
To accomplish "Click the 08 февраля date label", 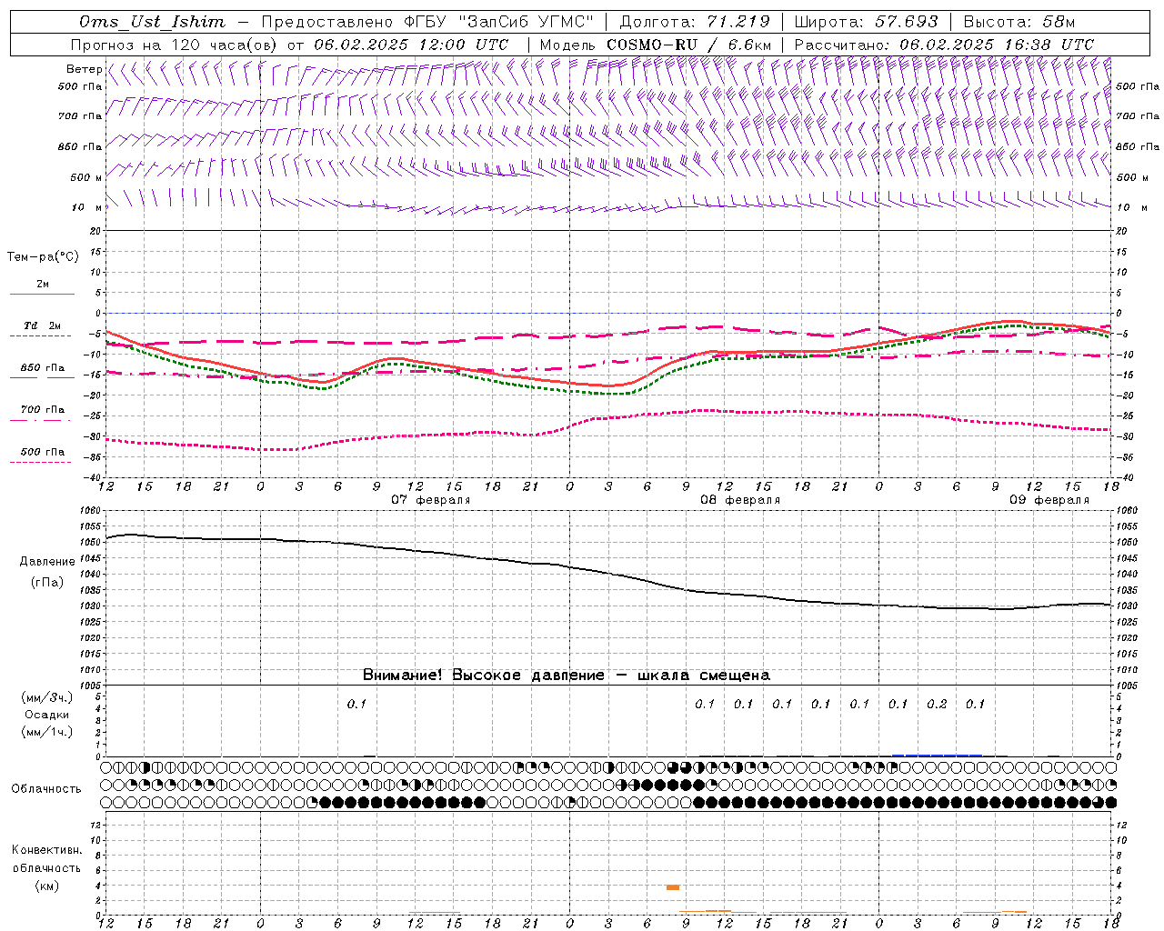I will [740, 500].
